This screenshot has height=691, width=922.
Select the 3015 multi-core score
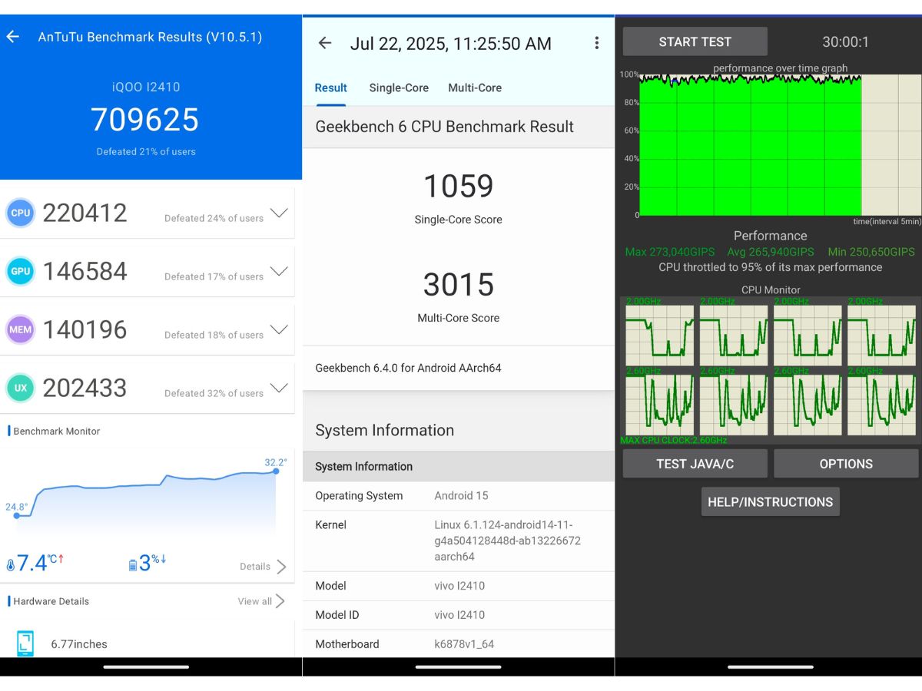[x=458, y=284]
